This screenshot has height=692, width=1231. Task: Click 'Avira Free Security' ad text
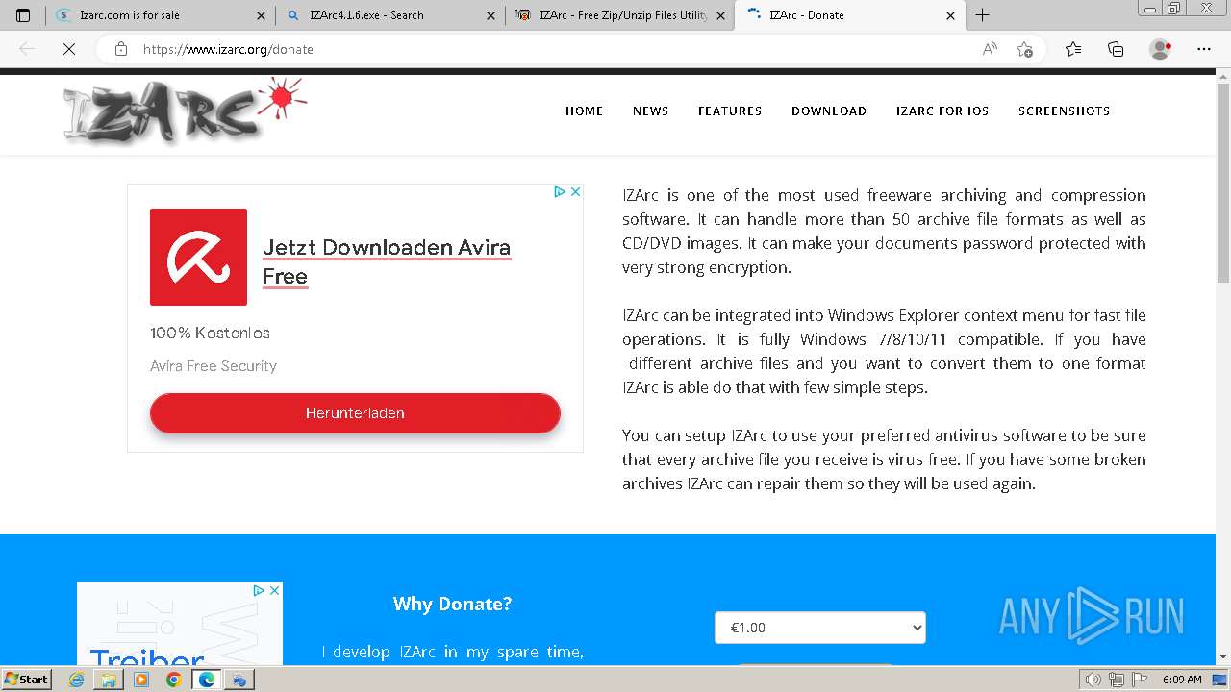click(x=214, y=366)
